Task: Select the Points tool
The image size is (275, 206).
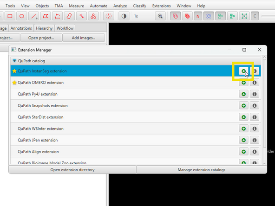Action: coord(93,16)
